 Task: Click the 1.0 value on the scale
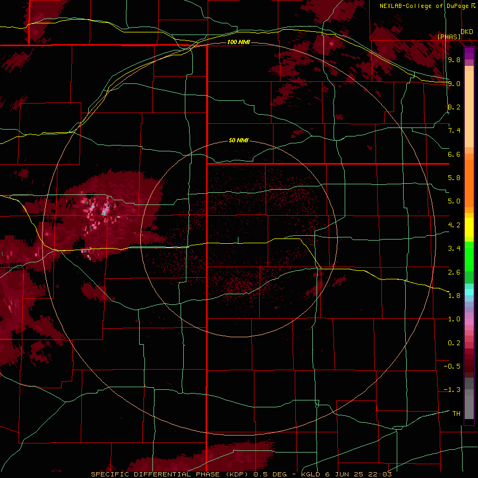pos(454,319)
